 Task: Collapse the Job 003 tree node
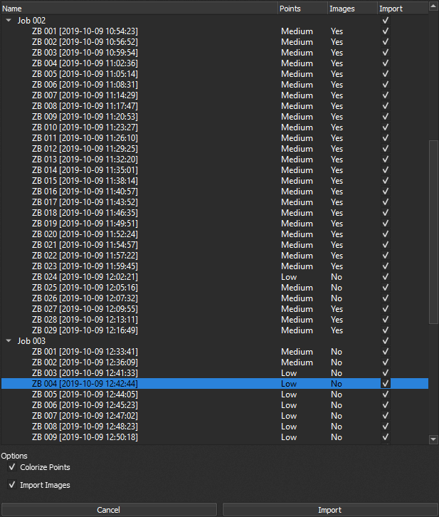tap(9, 341)
